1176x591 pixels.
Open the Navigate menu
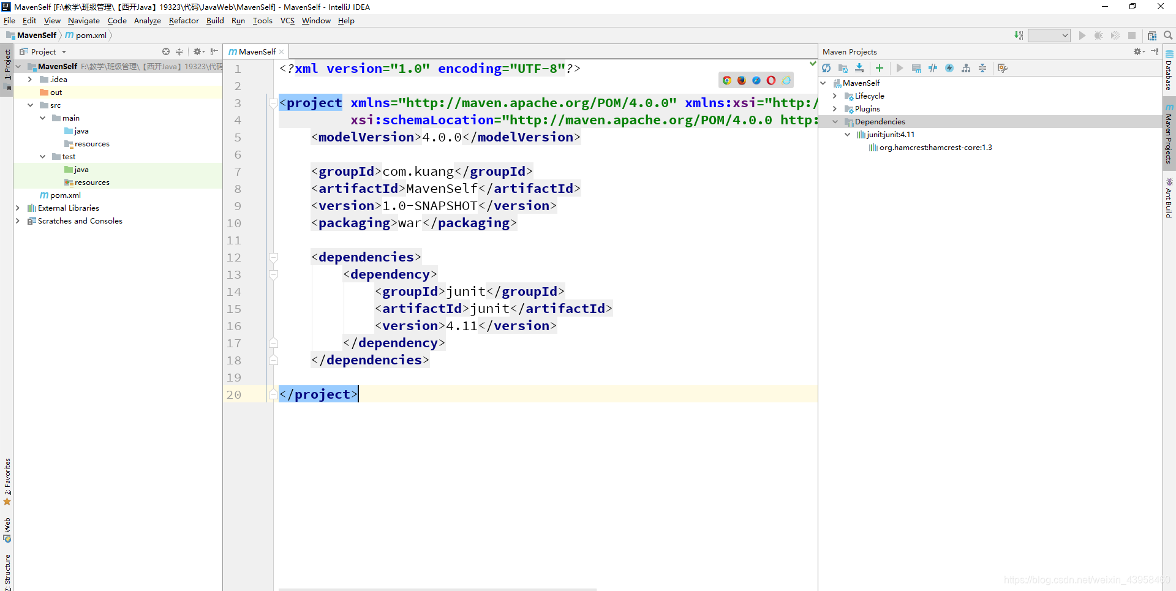[x=83, y=21]
